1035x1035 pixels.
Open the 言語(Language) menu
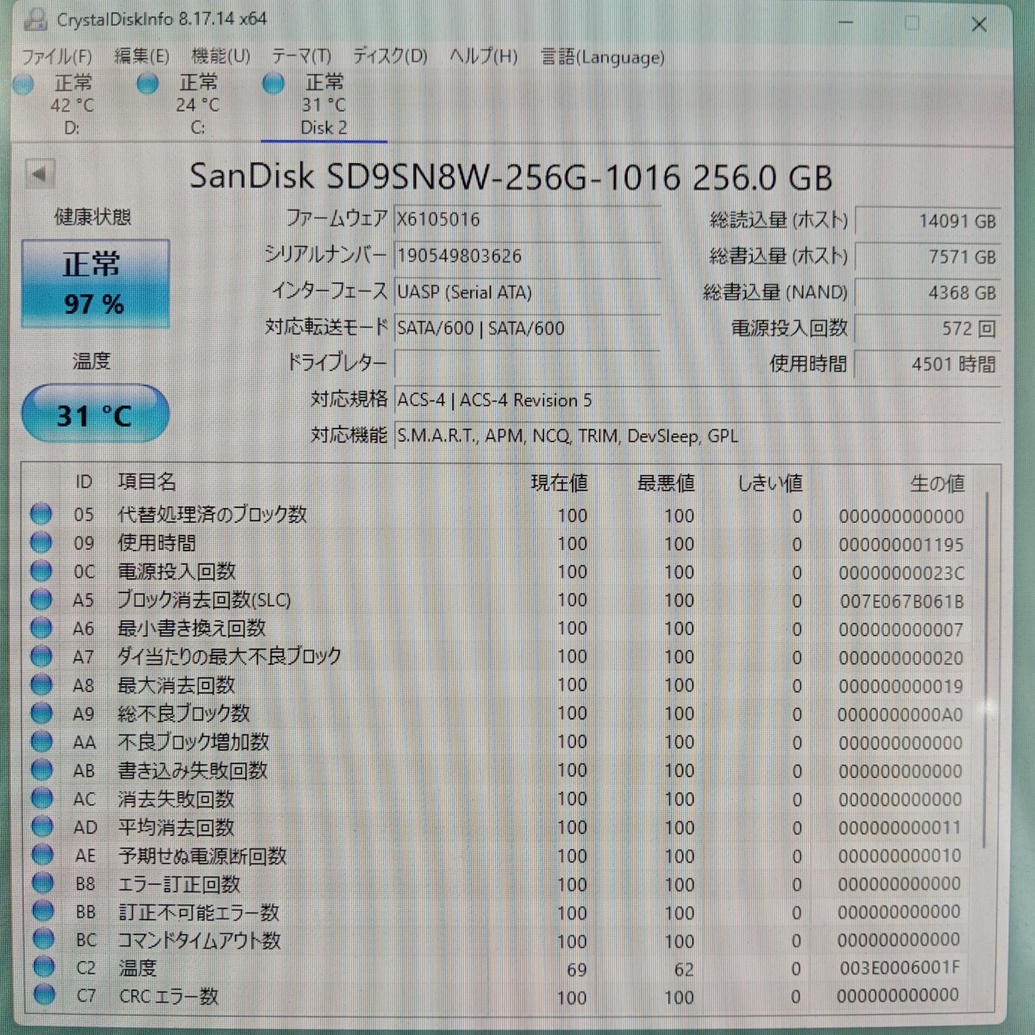pyautogui.click(x=602, y=57)
